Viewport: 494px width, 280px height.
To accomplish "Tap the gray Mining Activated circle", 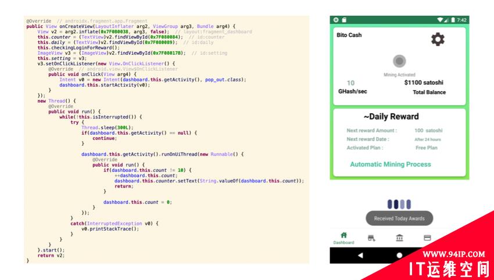I will [399, 61].
